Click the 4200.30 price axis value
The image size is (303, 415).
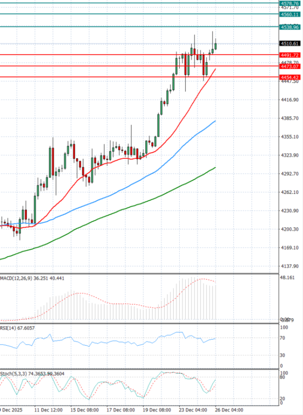click(290, 229)
